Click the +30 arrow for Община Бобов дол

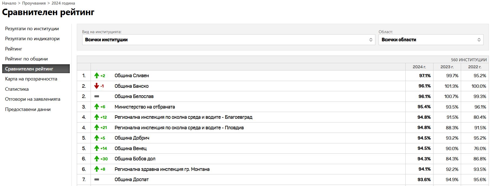[97, 159]
